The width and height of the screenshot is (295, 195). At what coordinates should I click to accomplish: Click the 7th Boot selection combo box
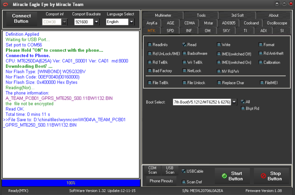pyautogui.click(x=202, y=102)
